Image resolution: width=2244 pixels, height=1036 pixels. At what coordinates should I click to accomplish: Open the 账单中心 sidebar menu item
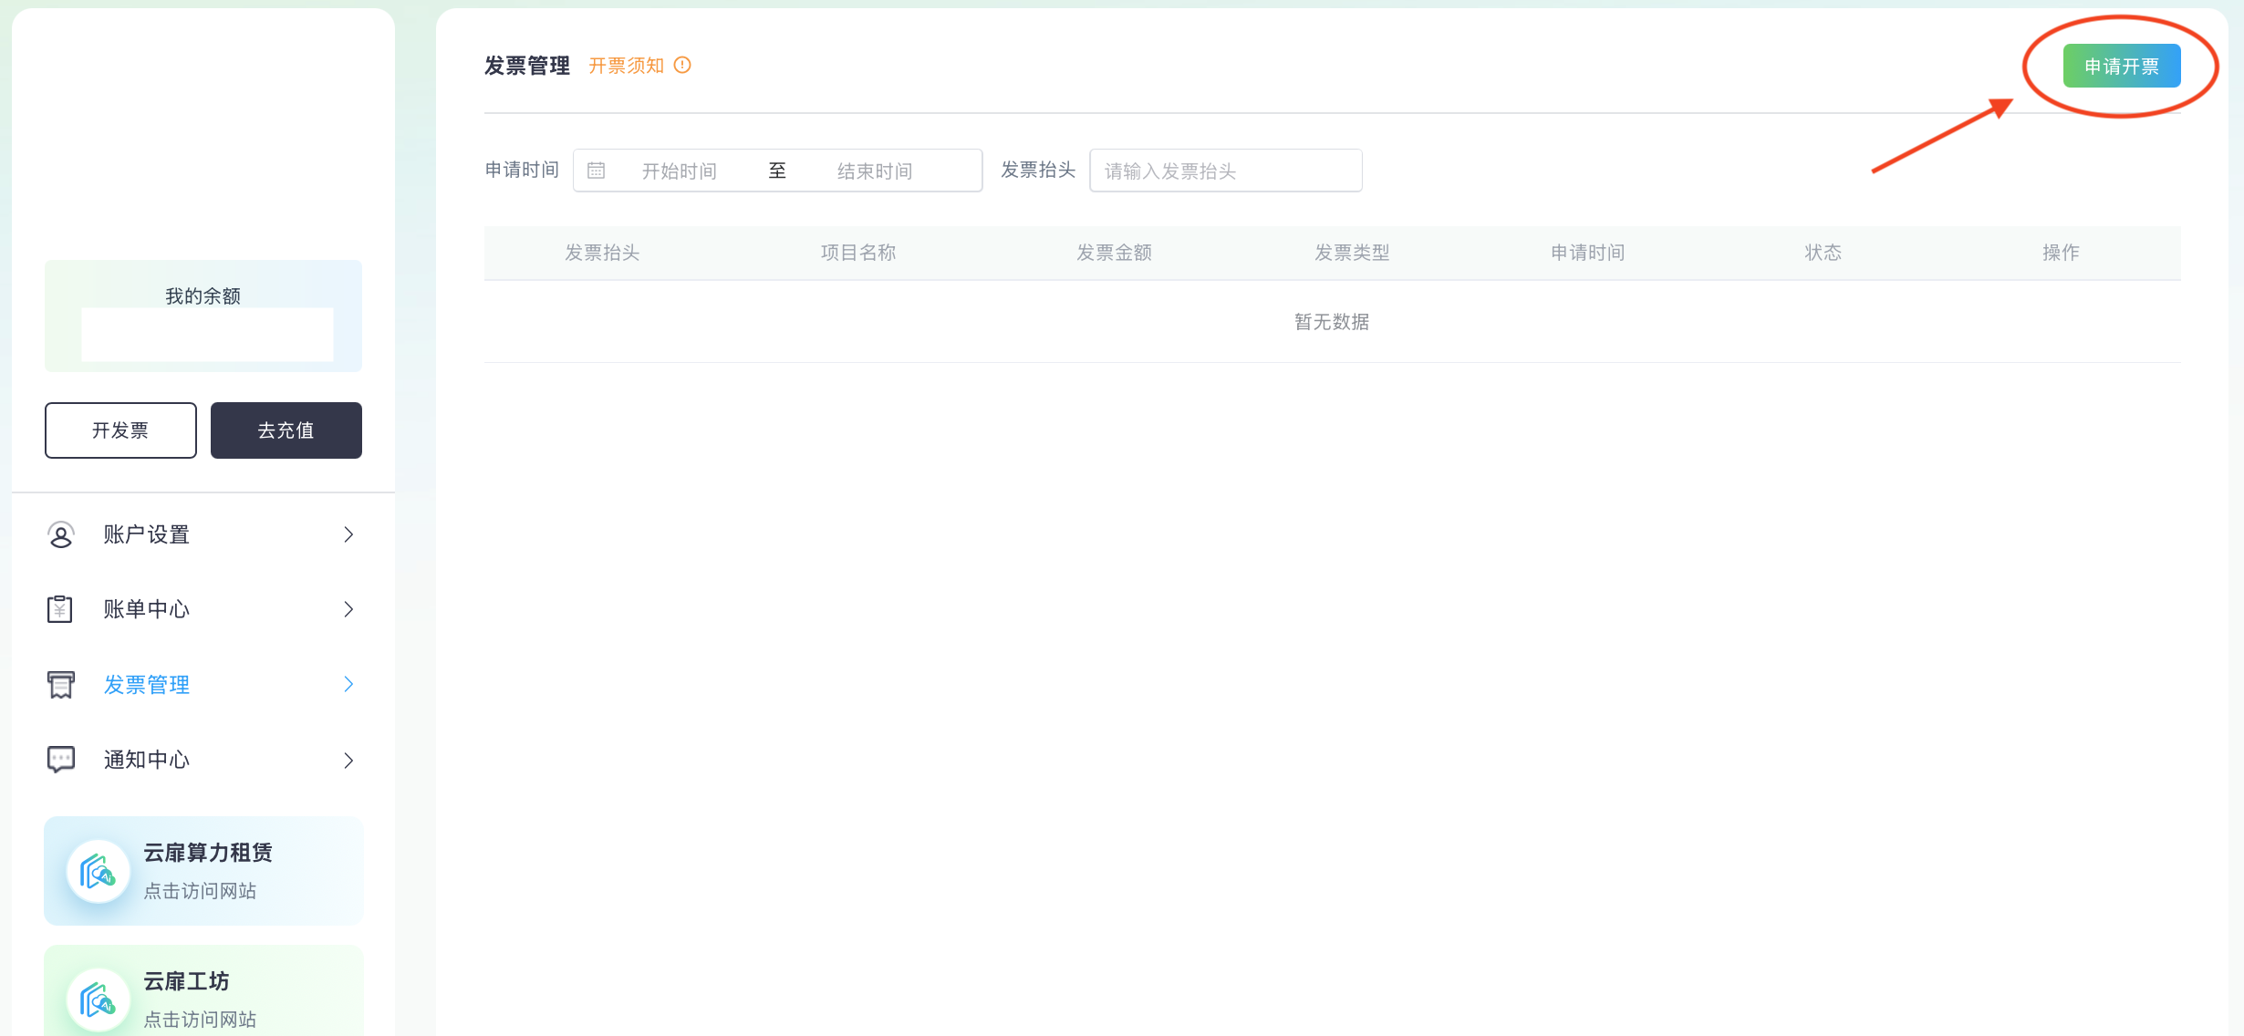[147, 609]
